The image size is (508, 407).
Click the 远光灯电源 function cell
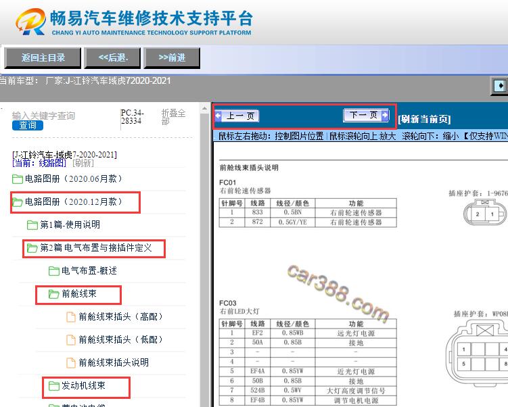[356, 333]
